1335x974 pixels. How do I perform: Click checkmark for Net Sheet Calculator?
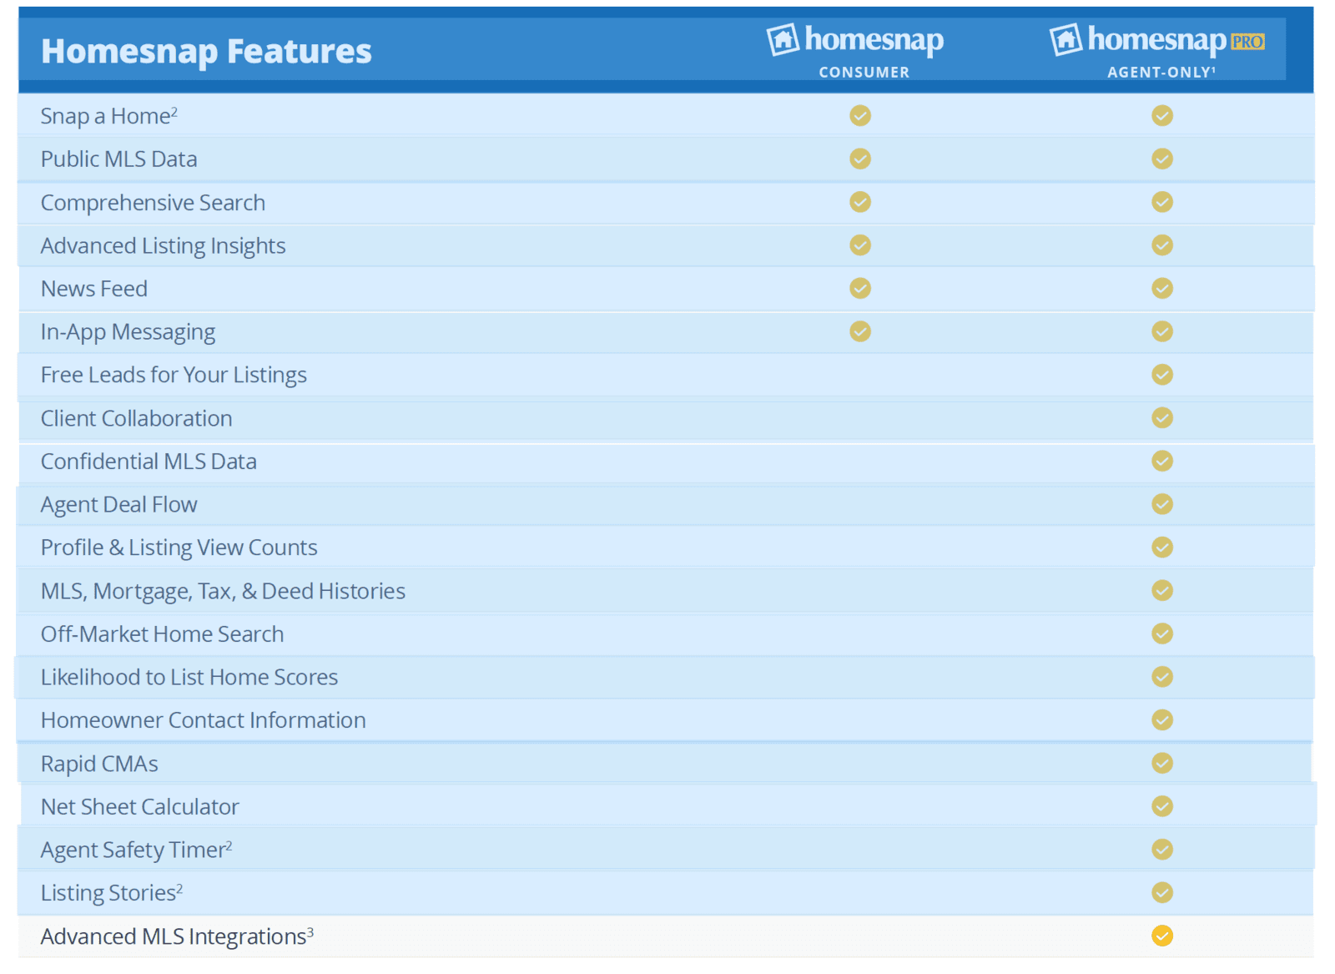(1162, 806)
